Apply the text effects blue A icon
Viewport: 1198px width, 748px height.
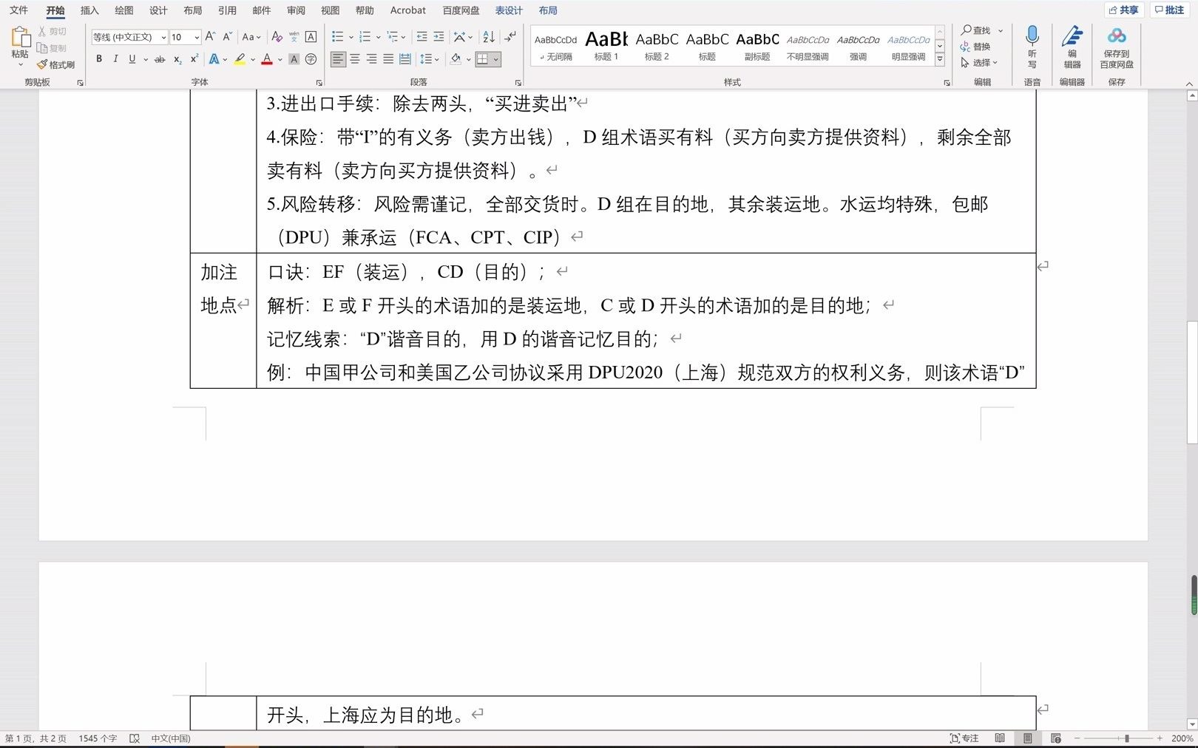pos(214,59)
